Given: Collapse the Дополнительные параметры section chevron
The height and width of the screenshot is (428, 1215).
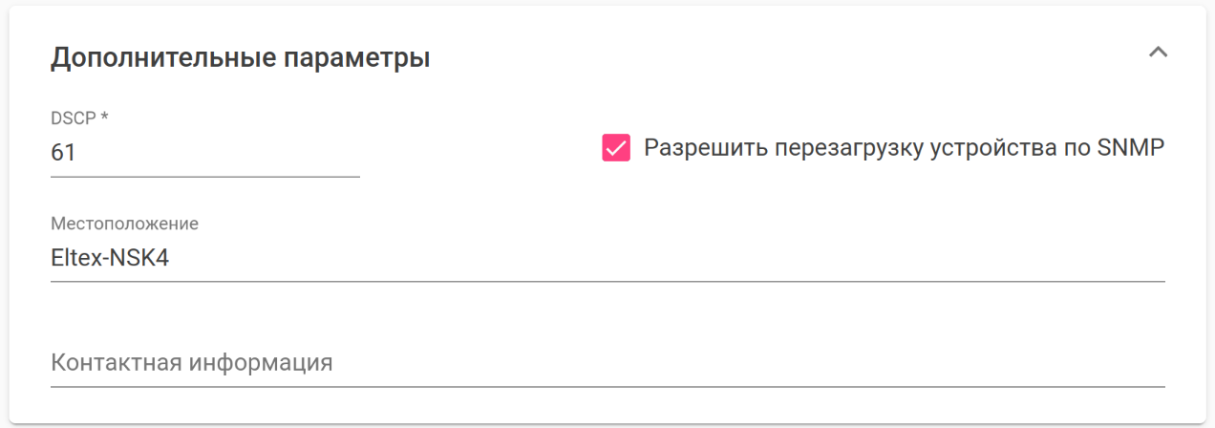Looking at the screenshot, I should pyautogui.click(x=1158, y=53).
